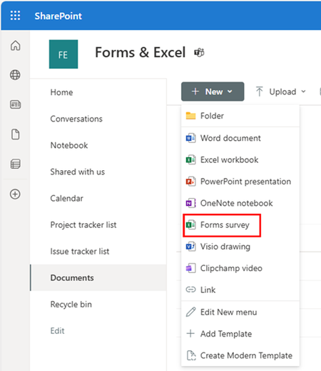This screenshot has height=371, width=321.
Task: Expand the Upload dropdown chevron
Action: coord(303,91)
